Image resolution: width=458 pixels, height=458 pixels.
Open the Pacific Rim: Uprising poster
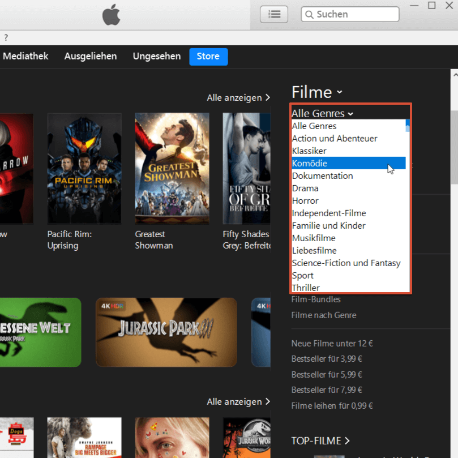84,169
